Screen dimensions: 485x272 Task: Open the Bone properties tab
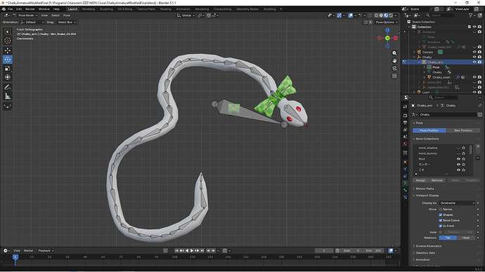click(x=405, y=190)
